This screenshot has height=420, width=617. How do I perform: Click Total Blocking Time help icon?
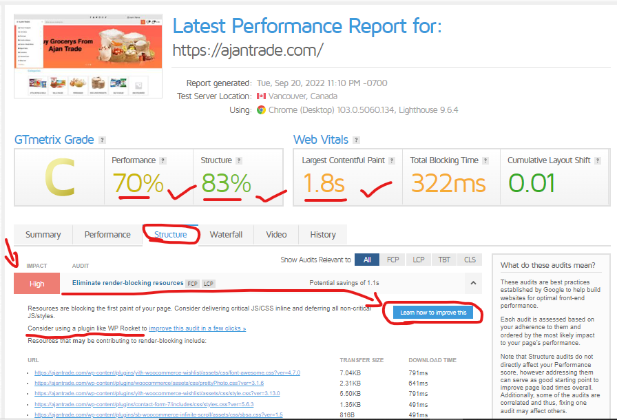(485, 160)
